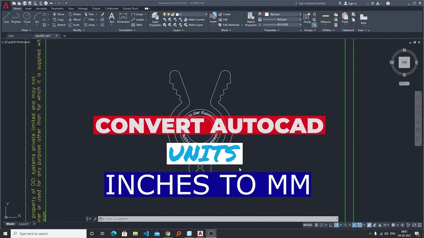Open the Layer Properties panel
This screenshot has width=424, height=238.
pyautogui.click(x=155, y=19)
